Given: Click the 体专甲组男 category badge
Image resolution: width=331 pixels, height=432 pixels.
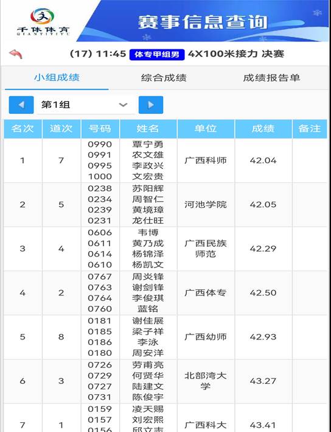Looking at the screenshot, I should (157, 54).
